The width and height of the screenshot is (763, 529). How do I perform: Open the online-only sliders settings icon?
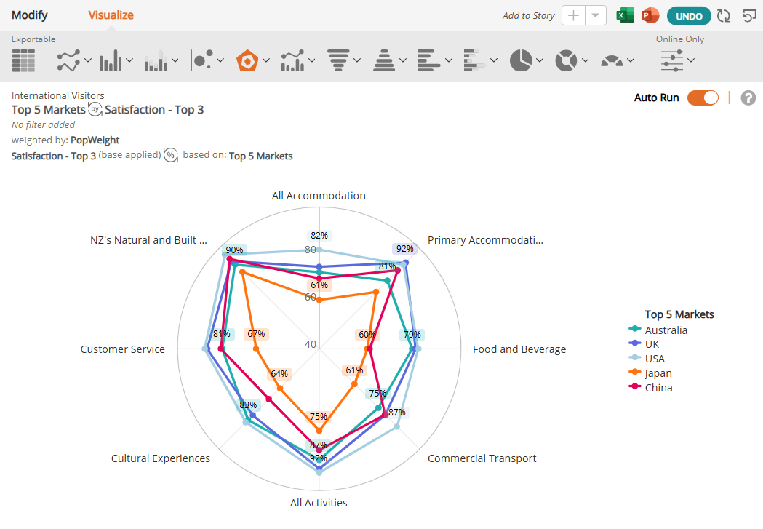point(672,61)
